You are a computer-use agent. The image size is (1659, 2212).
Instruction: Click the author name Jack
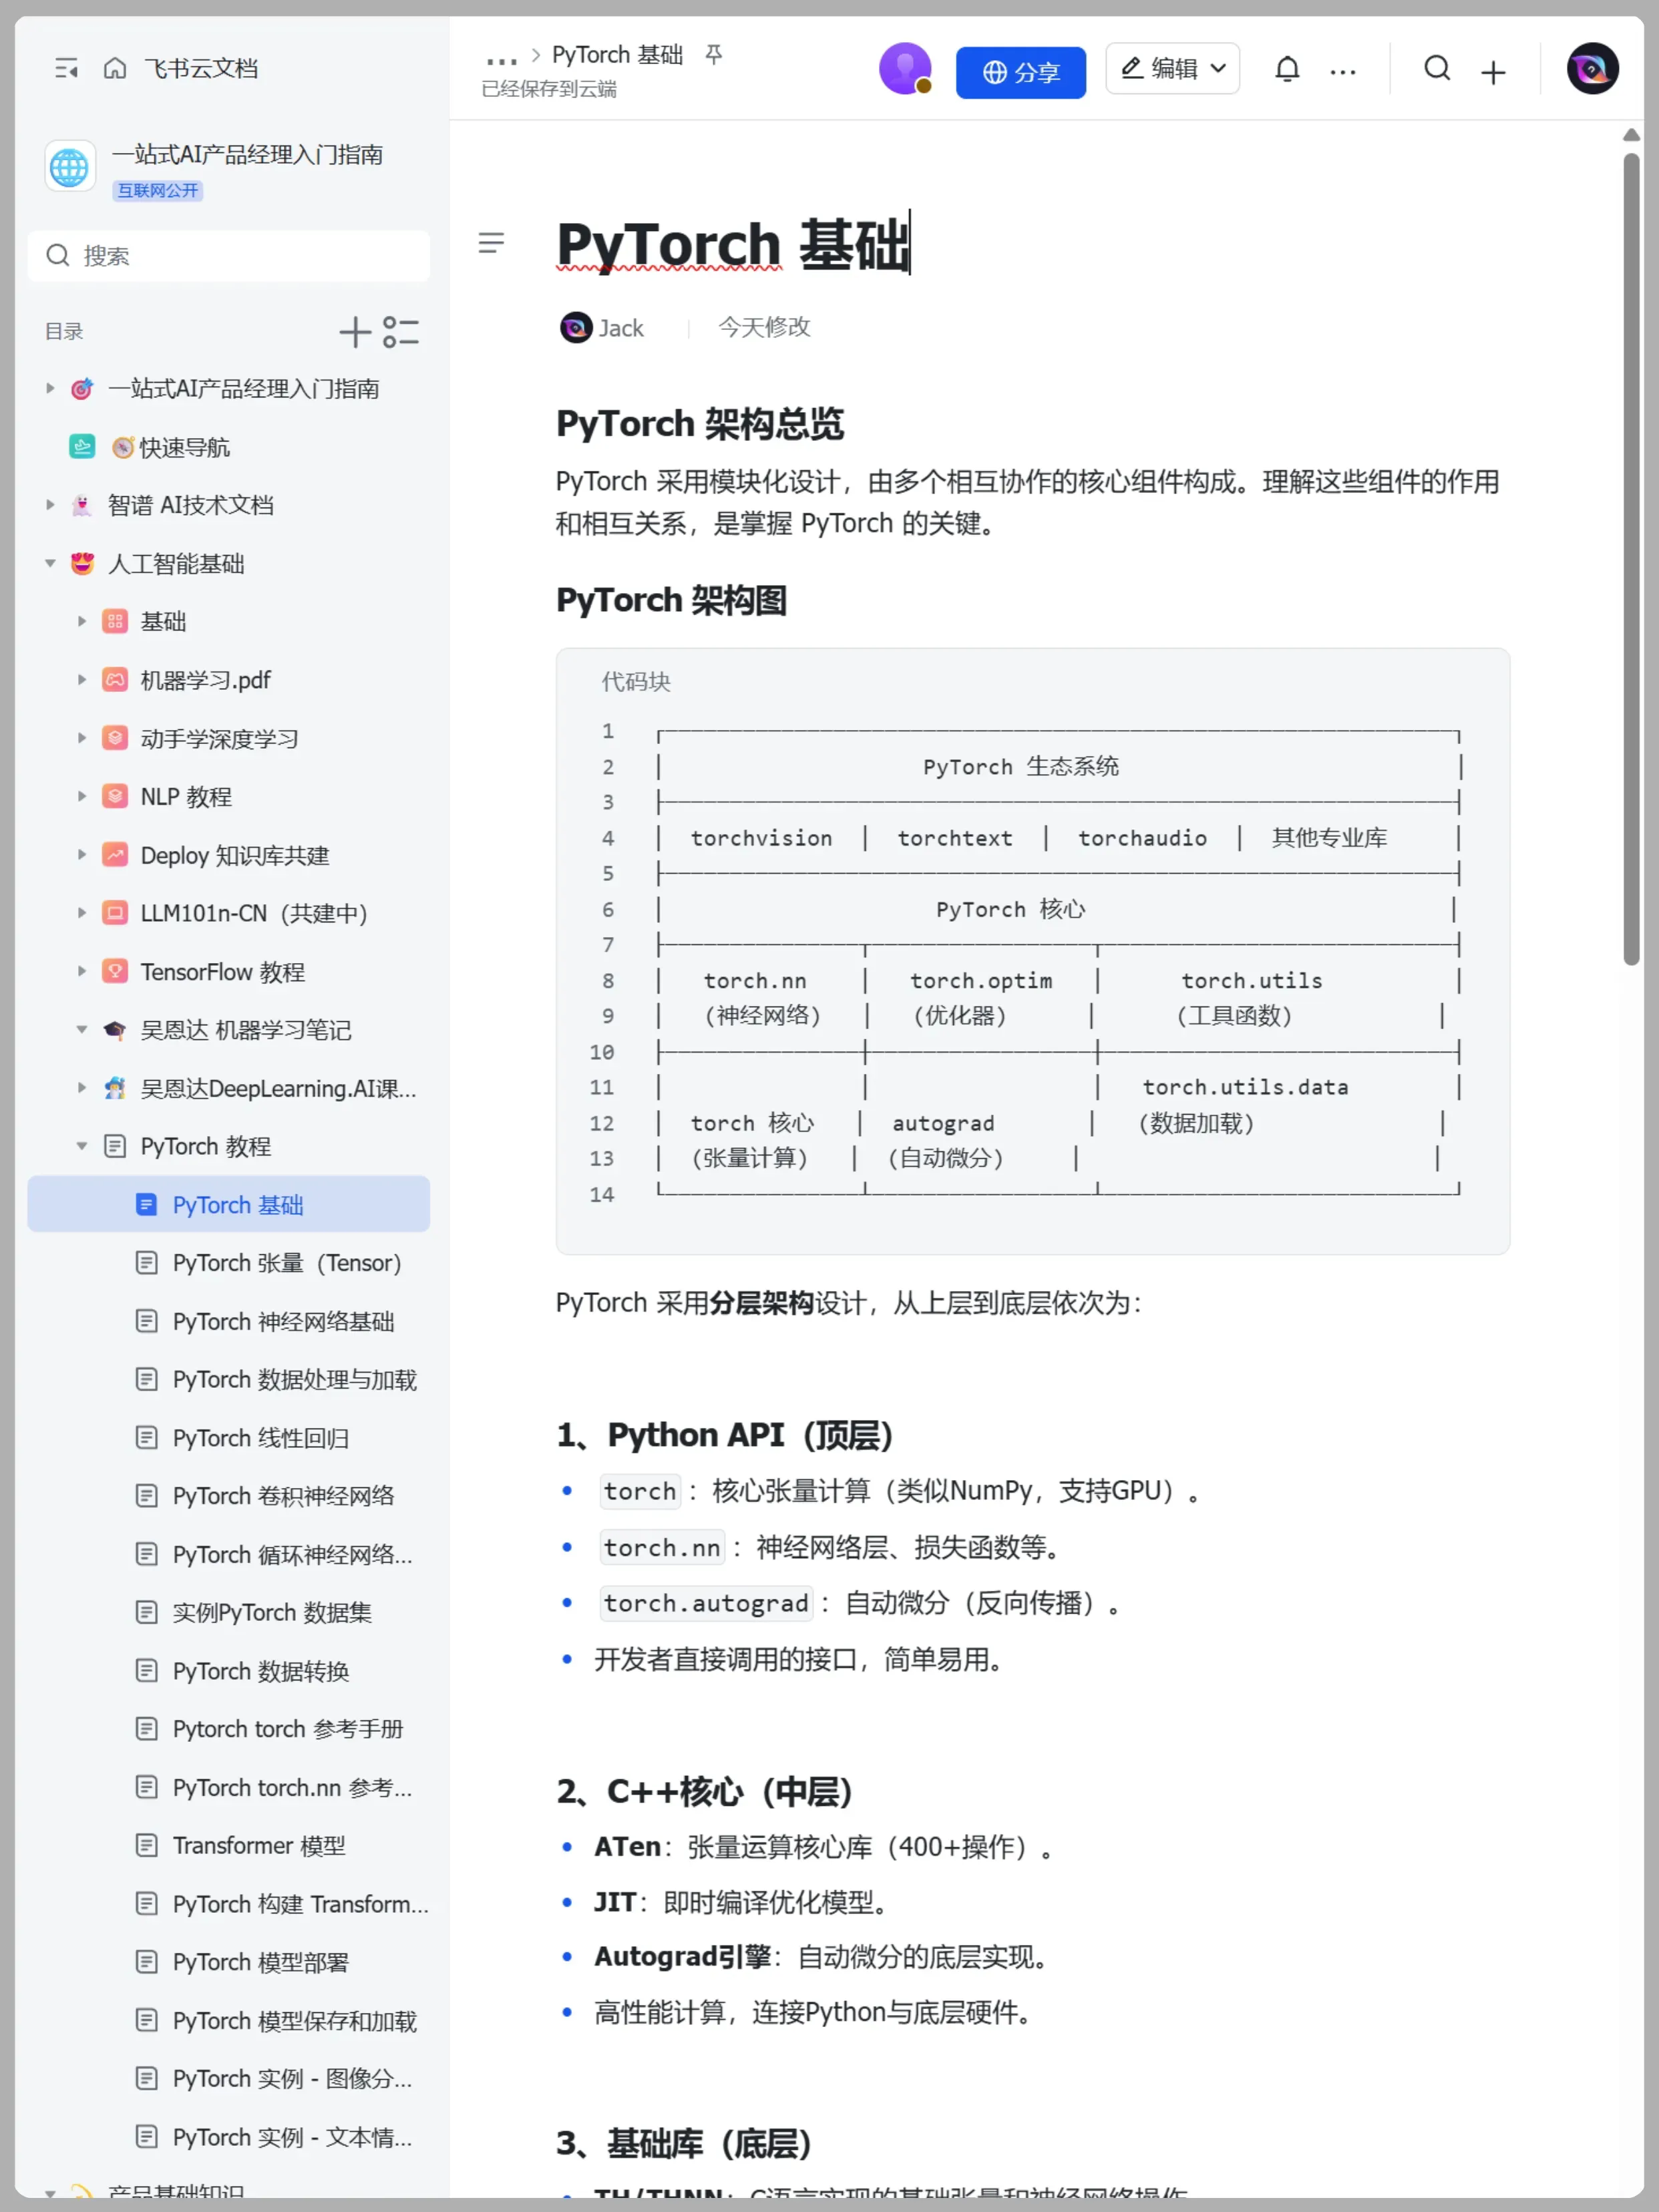click(x=620, y=328)
